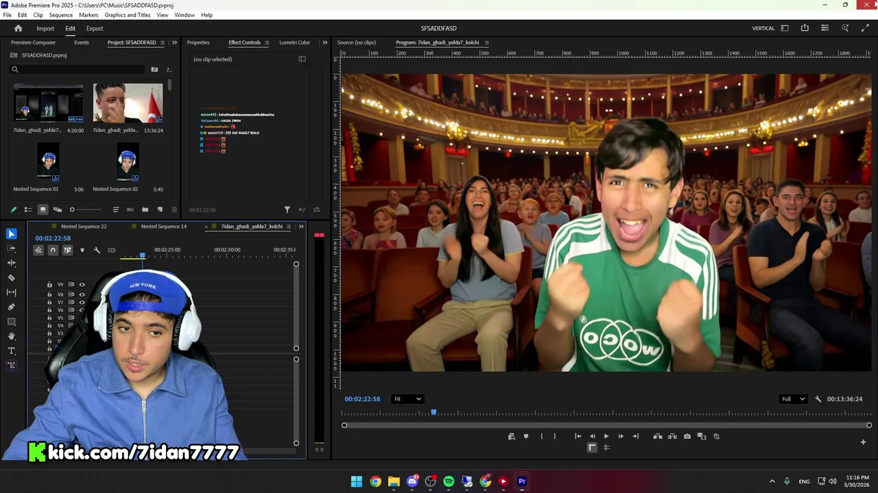Click the Export Frame camera icon
This screenshot has width=878, height=493.
coord(687,436)
